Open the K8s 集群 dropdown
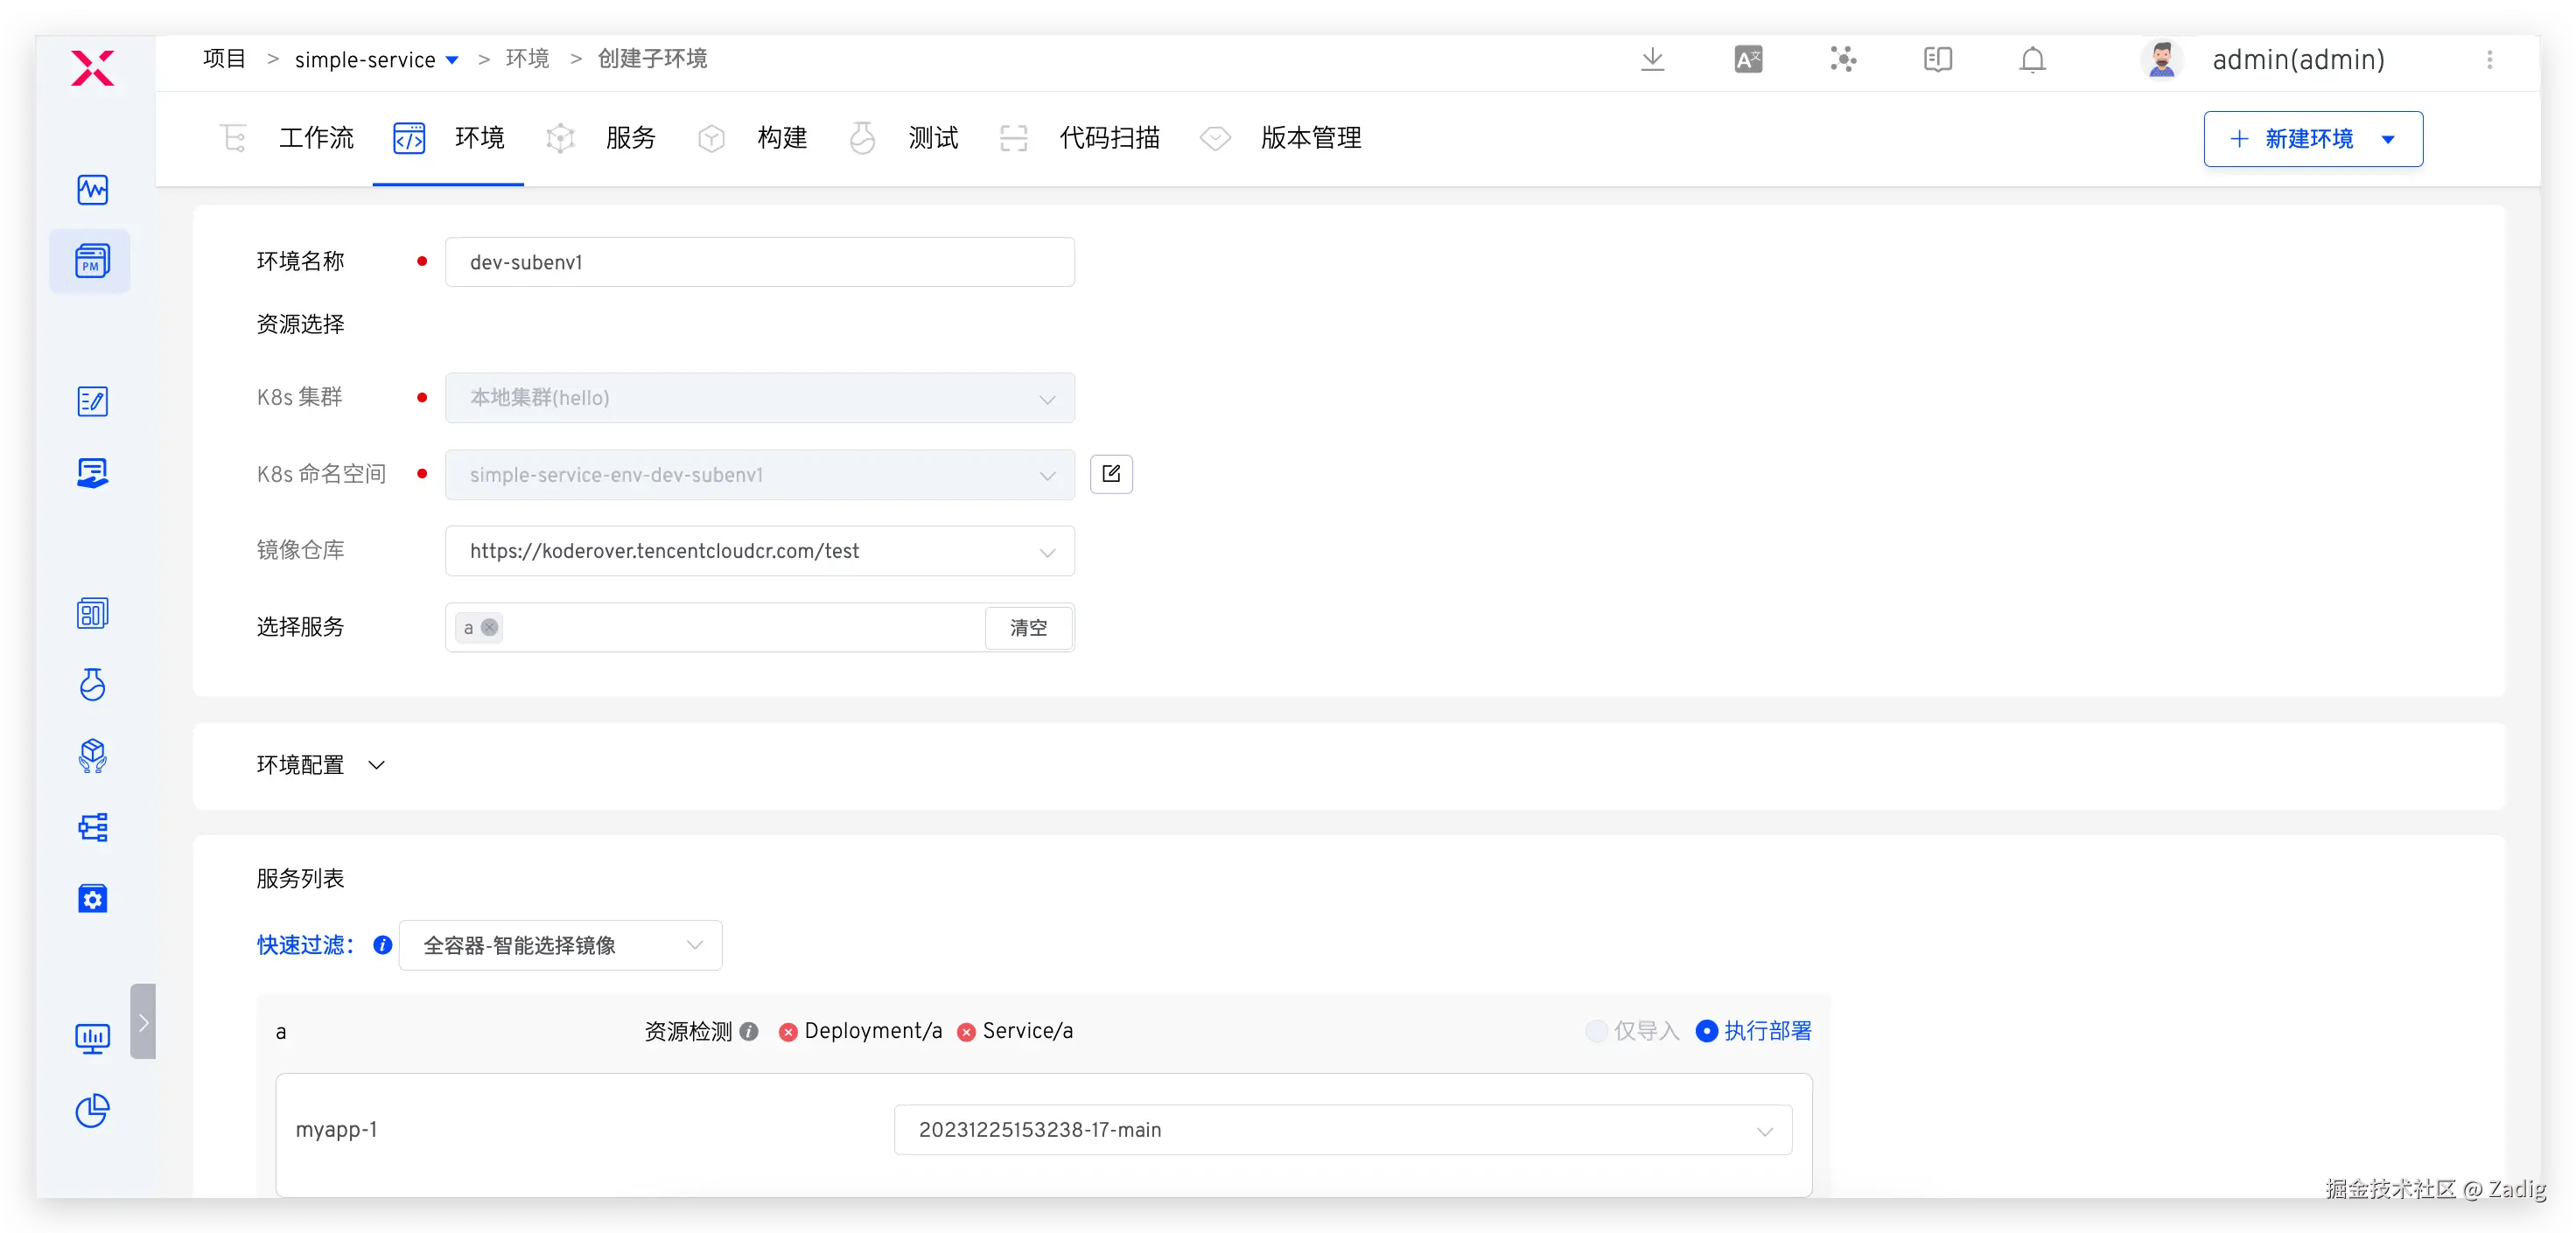Screen dimensions: 2576x1233 pos(760,398)
